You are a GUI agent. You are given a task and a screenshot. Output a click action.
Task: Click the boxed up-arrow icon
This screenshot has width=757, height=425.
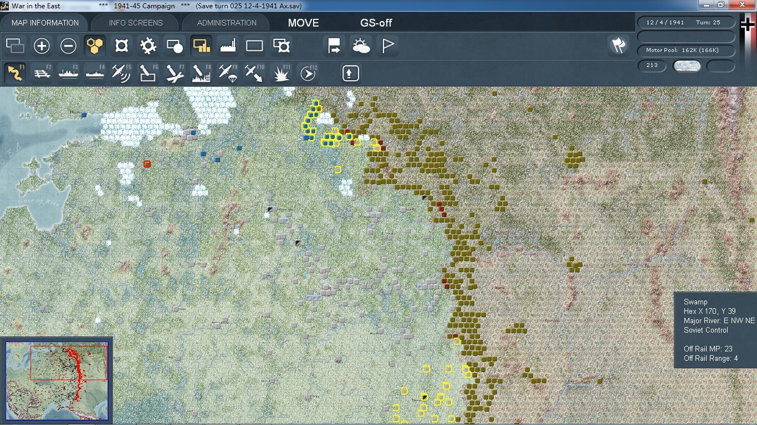tap(351, 73)
